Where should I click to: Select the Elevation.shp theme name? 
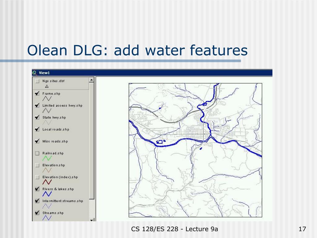tap(54, 165)
